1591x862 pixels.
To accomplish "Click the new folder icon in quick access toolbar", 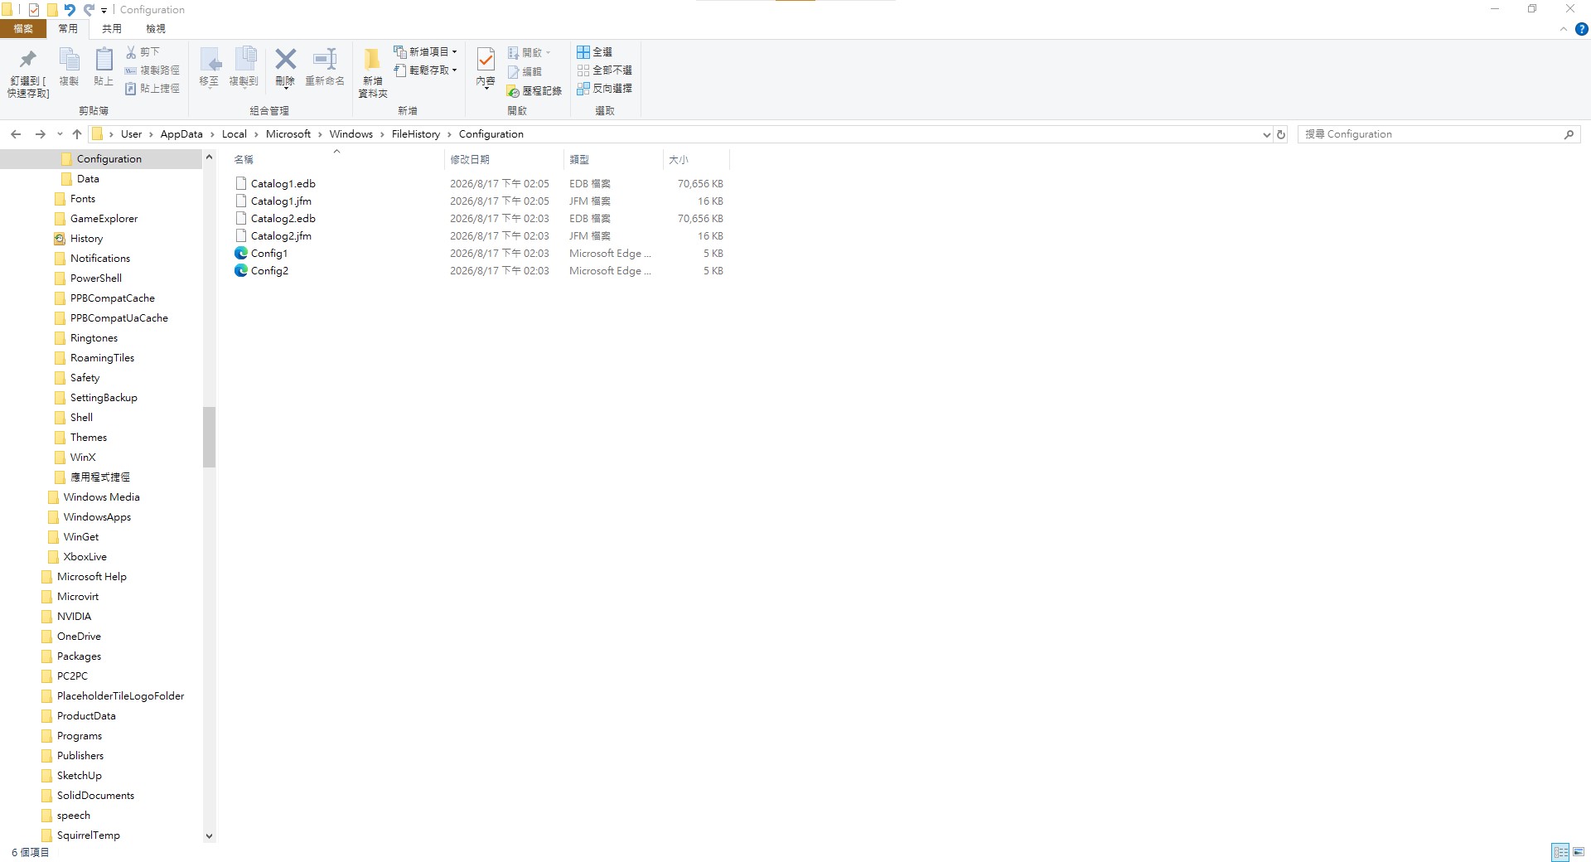I will 52,10.
